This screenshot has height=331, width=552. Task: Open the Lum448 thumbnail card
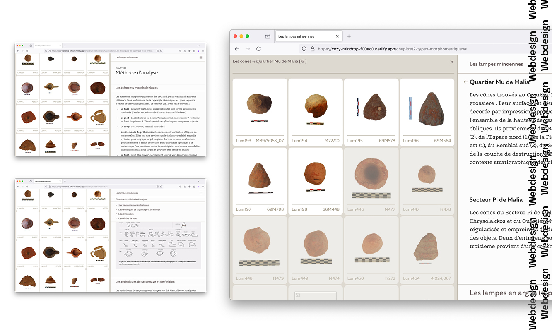260,250
